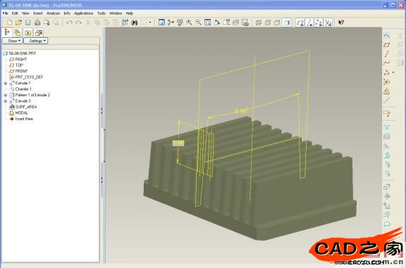Viewport: 406px width, 268px height.
Task: Click the Print icon in the toolbar
Action: coord(37,23)
